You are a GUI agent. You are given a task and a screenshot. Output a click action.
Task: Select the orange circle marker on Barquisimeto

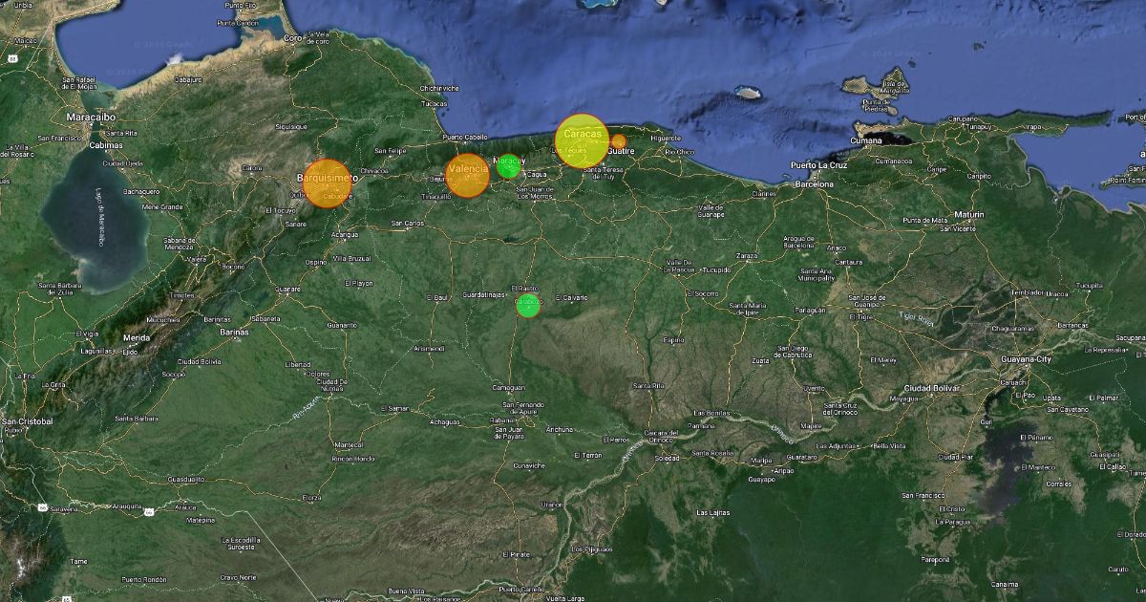click(327, 183)
